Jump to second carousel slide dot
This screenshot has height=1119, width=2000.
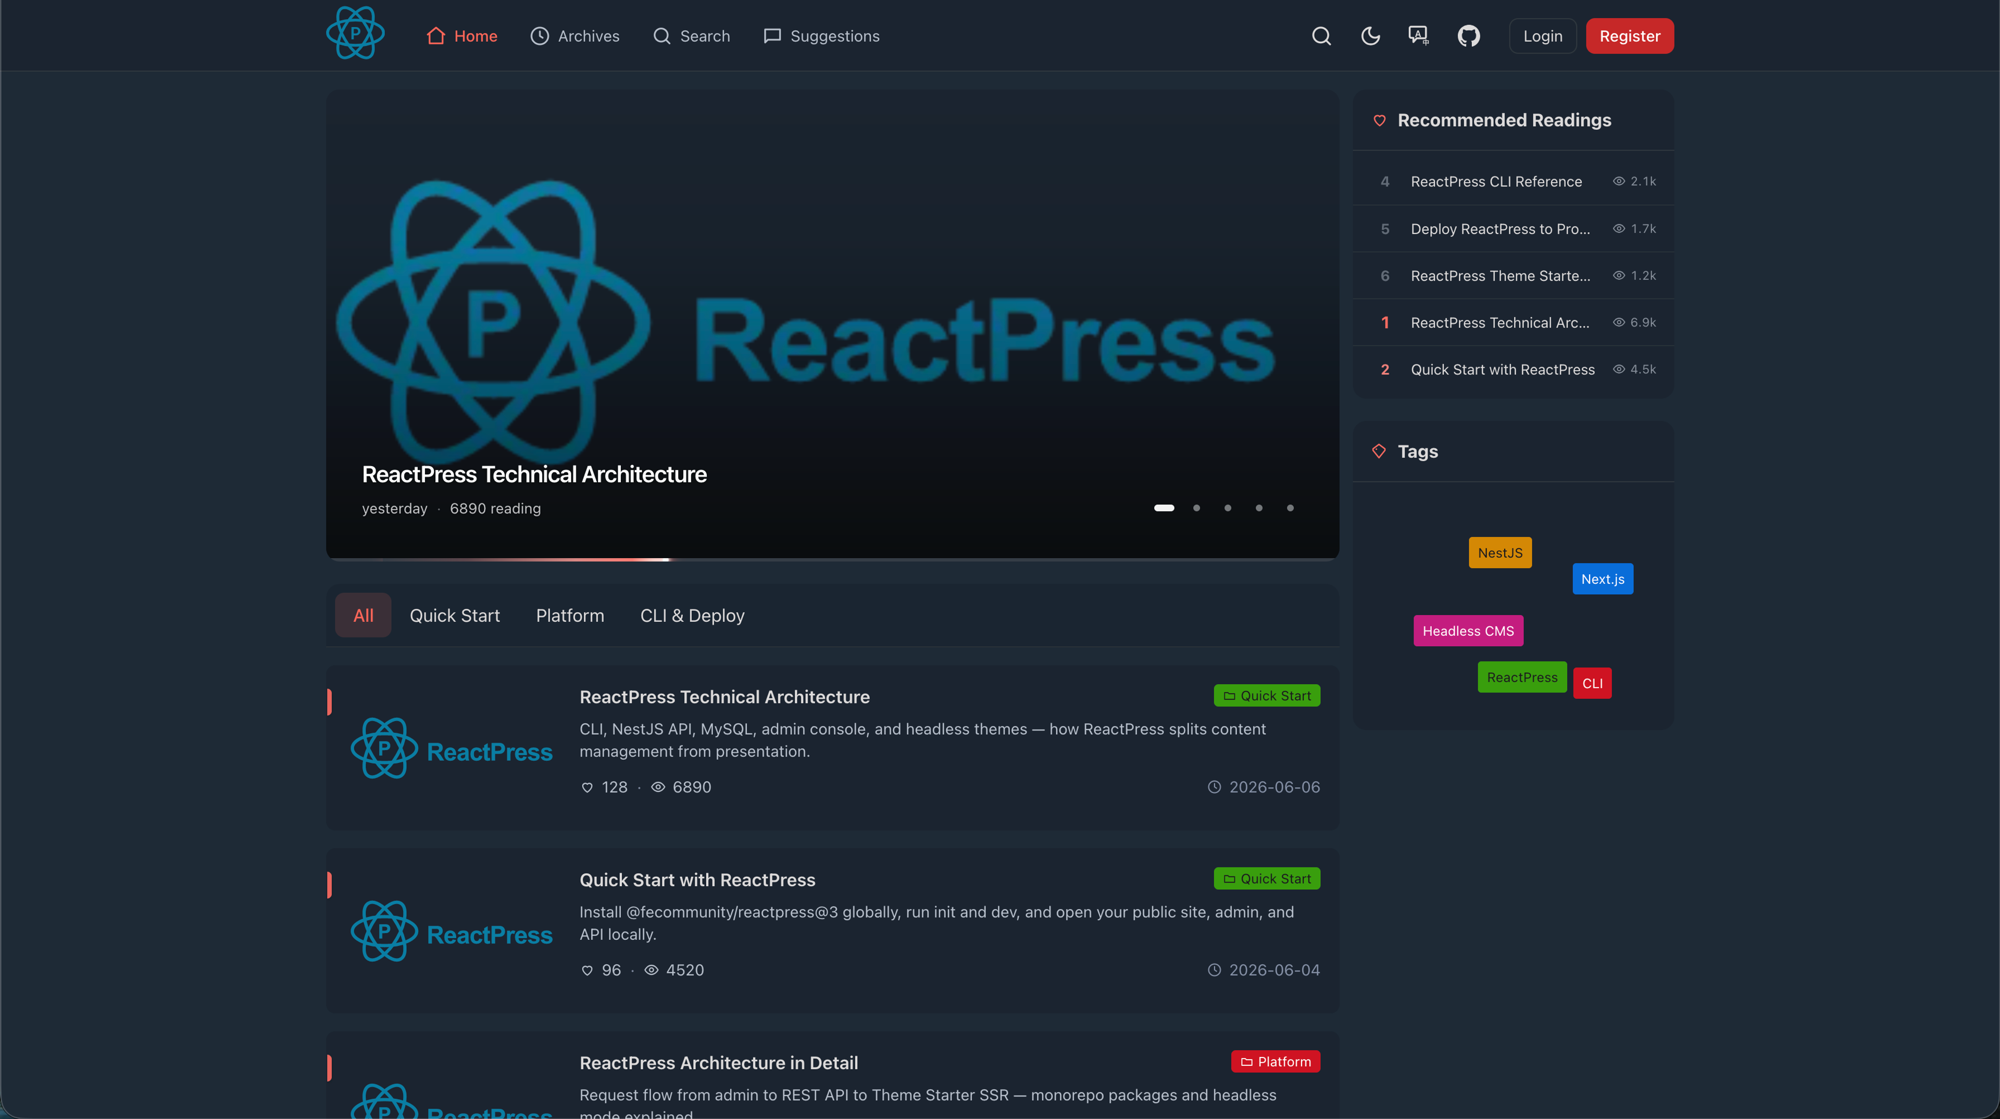click(x=1196, y=508)
